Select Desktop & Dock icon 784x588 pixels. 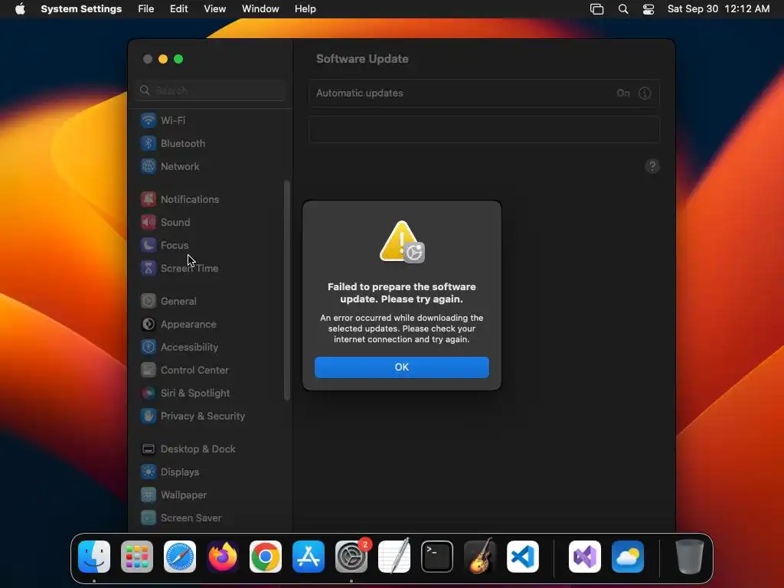tap(148, 449)
